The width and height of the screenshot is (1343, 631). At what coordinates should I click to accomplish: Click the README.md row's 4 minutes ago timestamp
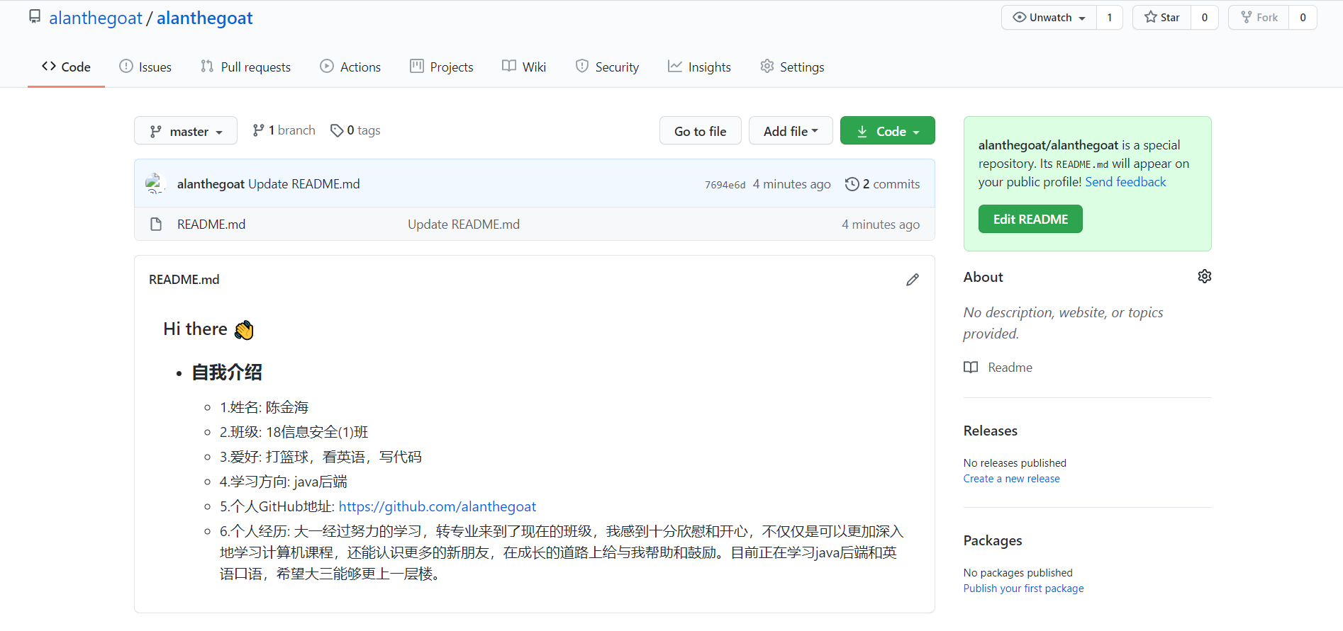click(881, 224)
